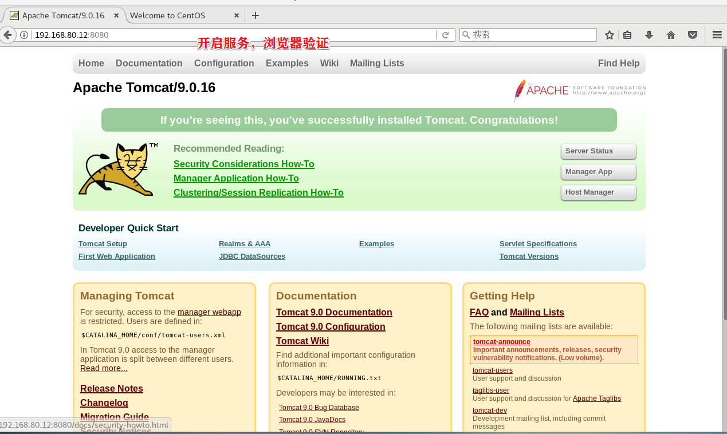This screenshot has height=434, width=727.
Task: Close the Welcome to CentOS tab
Action: click(x=237, y=15)
